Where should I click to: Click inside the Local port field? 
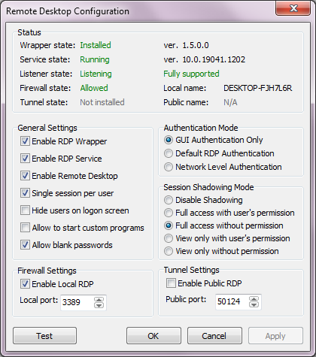(77, 302)
